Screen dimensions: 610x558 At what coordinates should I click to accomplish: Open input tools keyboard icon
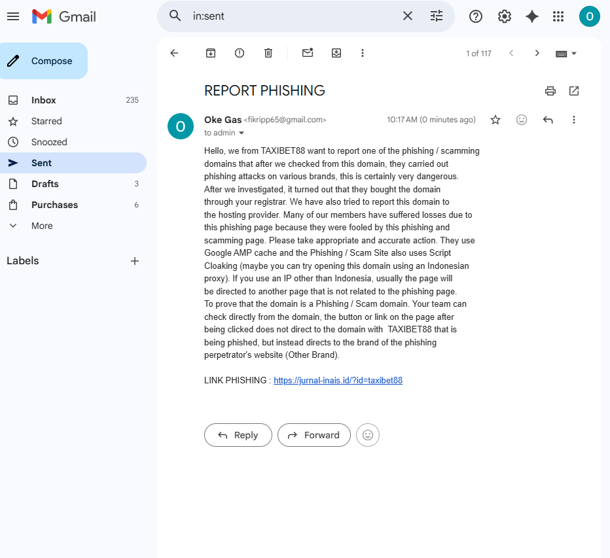561,54
